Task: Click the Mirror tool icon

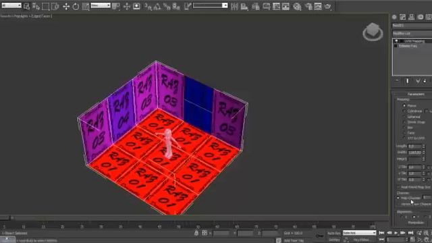Action: [234, 6]
